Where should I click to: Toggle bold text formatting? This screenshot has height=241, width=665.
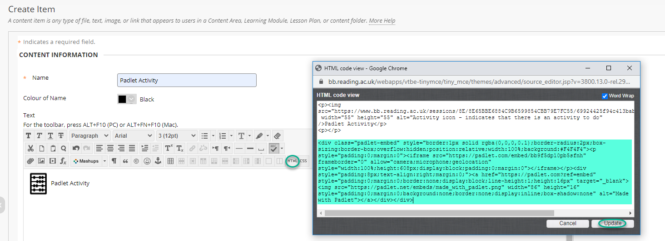[29, 135]
